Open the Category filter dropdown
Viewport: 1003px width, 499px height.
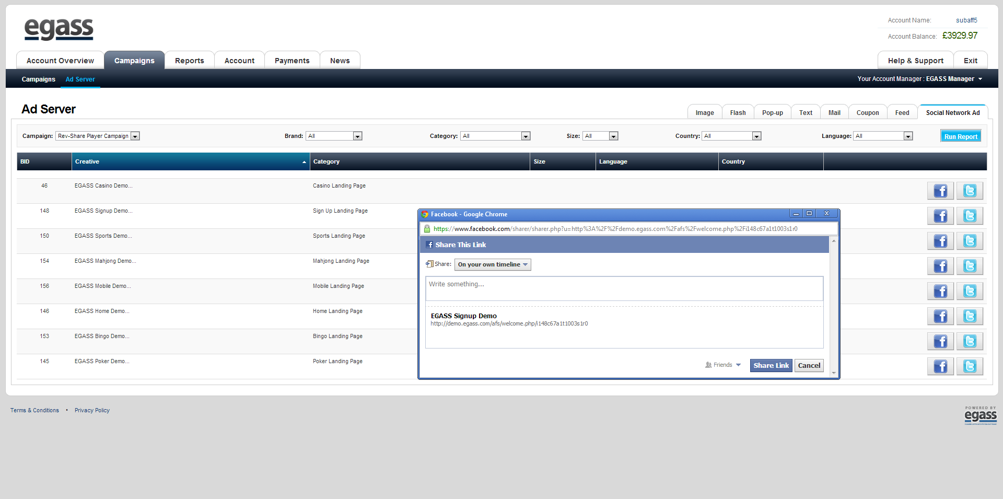point(495,136)
